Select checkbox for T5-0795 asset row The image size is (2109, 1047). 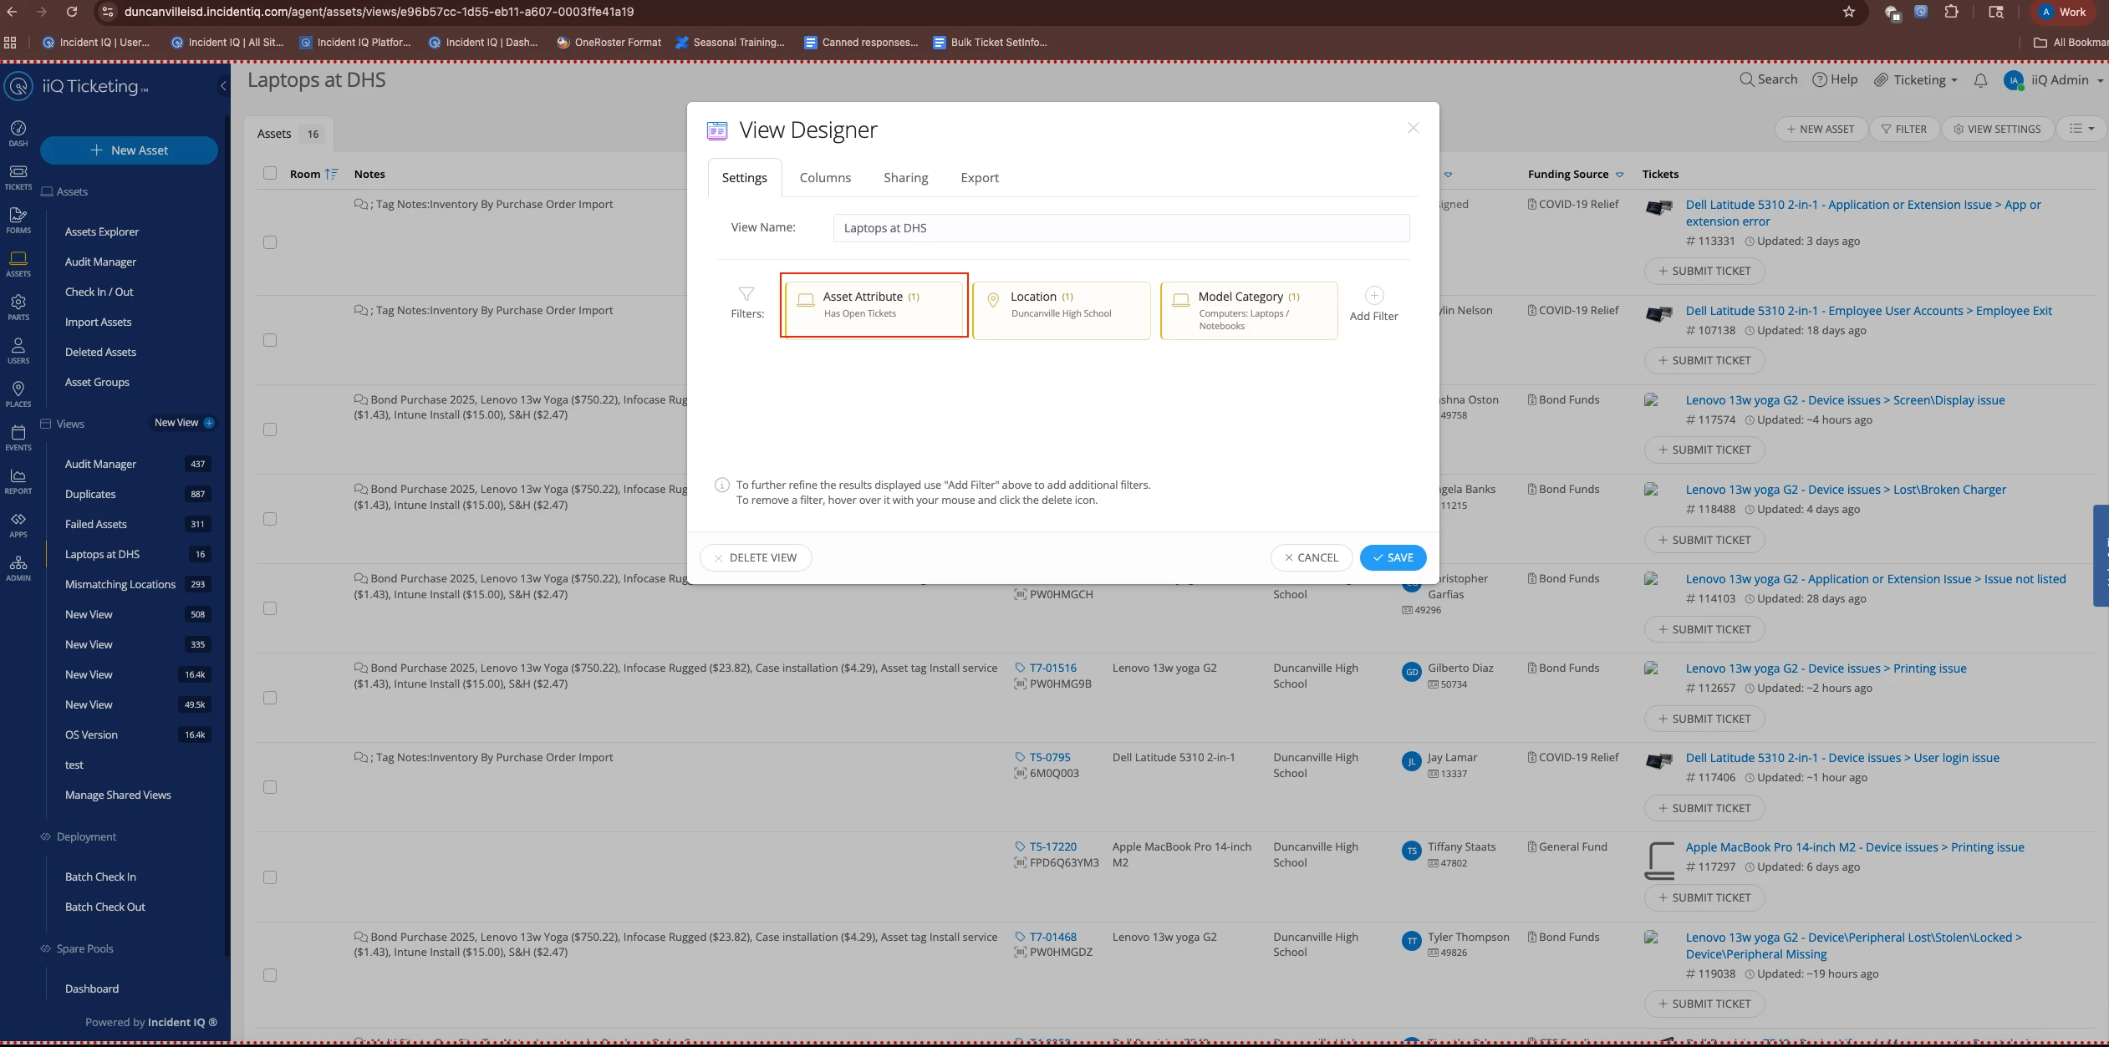pyautogui.click(x=269, y=787)
